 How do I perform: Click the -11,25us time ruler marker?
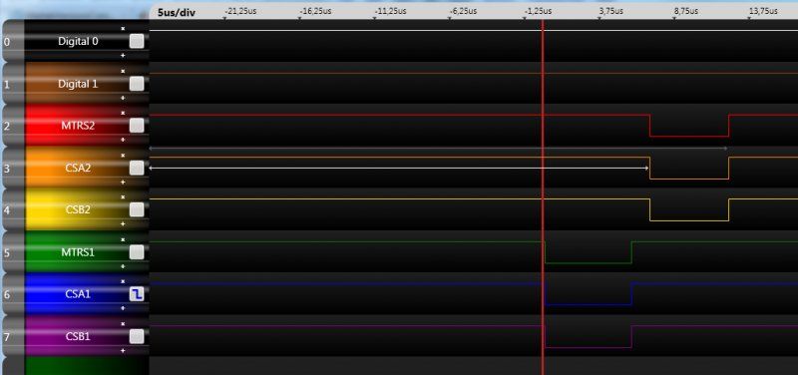(390, 11)
